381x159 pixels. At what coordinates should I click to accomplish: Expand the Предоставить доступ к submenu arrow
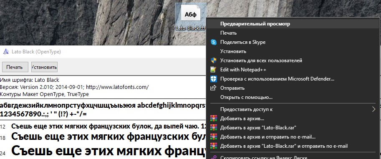(x=374, y=109)
